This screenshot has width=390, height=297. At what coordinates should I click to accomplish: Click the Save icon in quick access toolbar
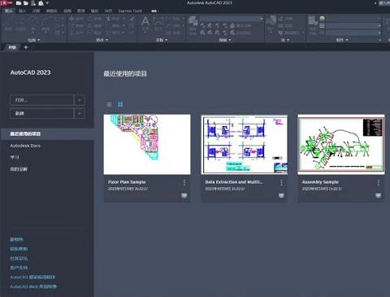33,3
